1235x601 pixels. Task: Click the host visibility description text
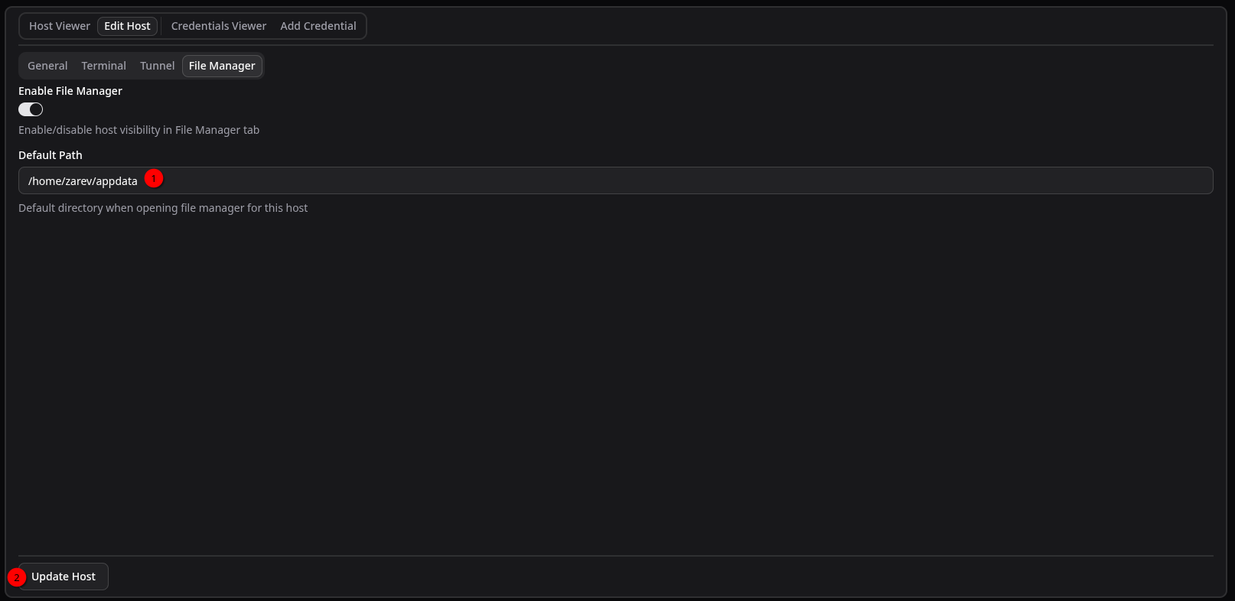(138, 130)
